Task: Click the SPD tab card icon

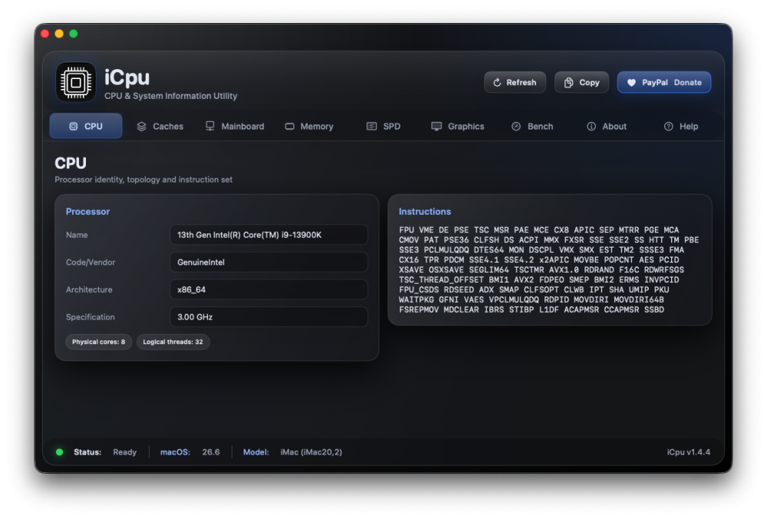Action: 372,126
